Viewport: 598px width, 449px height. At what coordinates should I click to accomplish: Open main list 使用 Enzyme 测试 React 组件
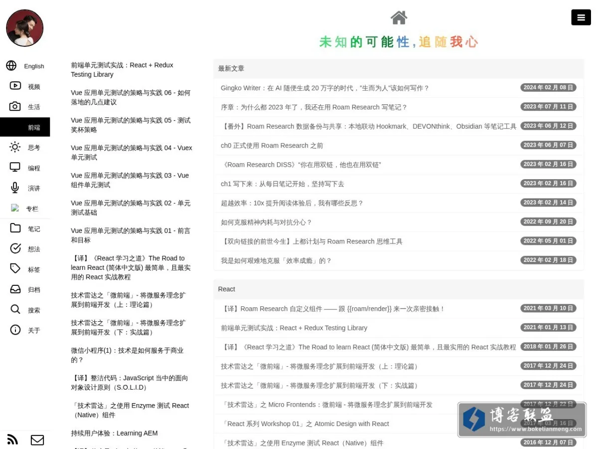coord(302,443)
